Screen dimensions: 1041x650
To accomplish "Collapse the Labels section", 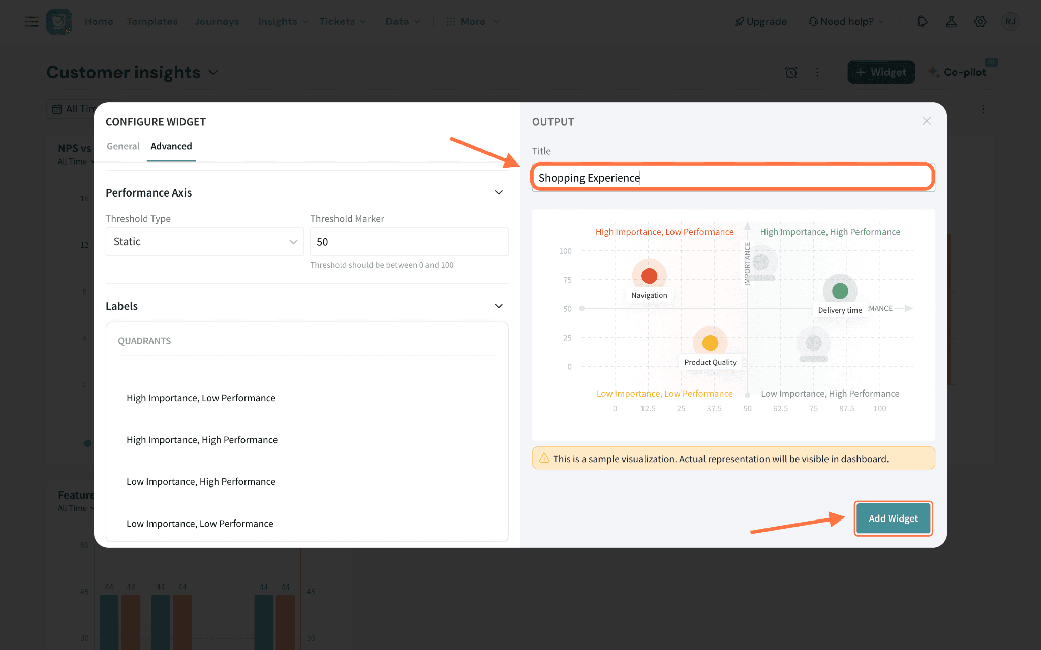I will tap(499, 306).
